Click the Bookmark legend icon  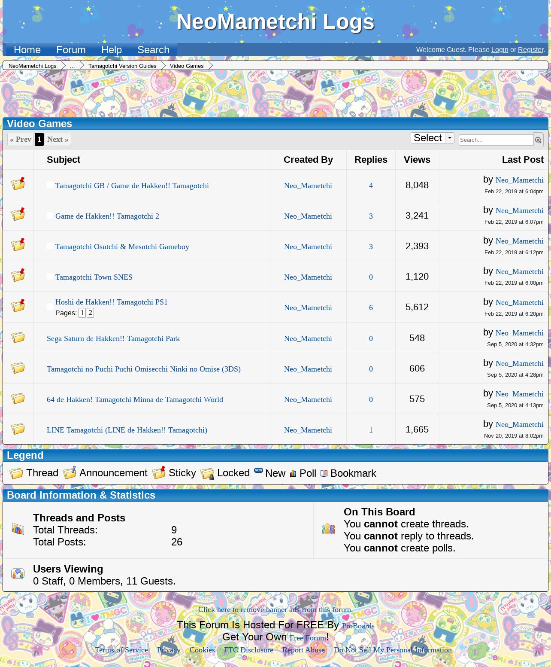click(x=324, y=473)
